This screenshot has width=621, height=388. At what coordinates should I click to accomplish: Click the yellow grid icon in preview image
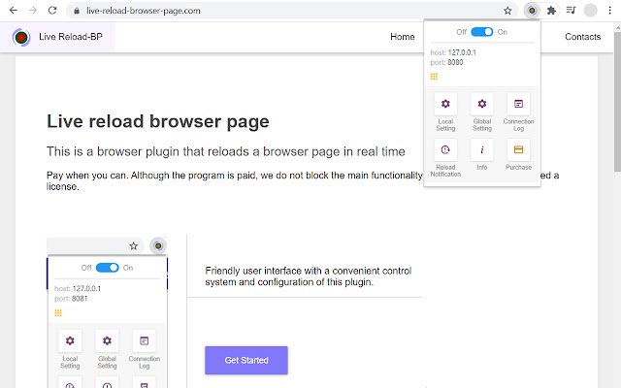pos(58,313)
